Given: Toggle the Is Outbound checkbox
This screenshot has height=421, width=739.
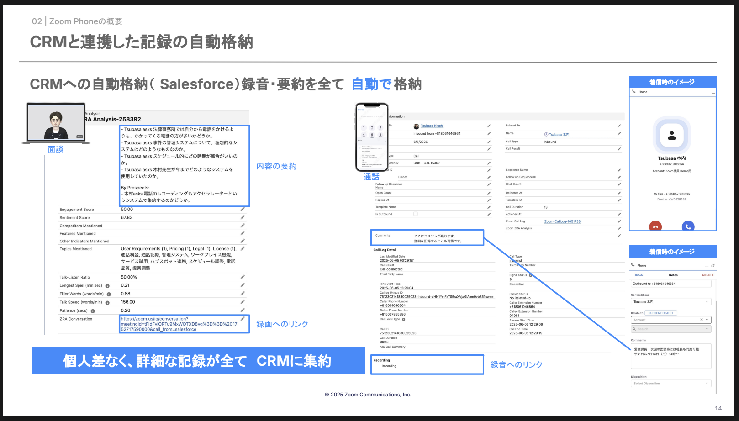Looking at the screenshot, I should pyautogui.click(x=416, y=214).
